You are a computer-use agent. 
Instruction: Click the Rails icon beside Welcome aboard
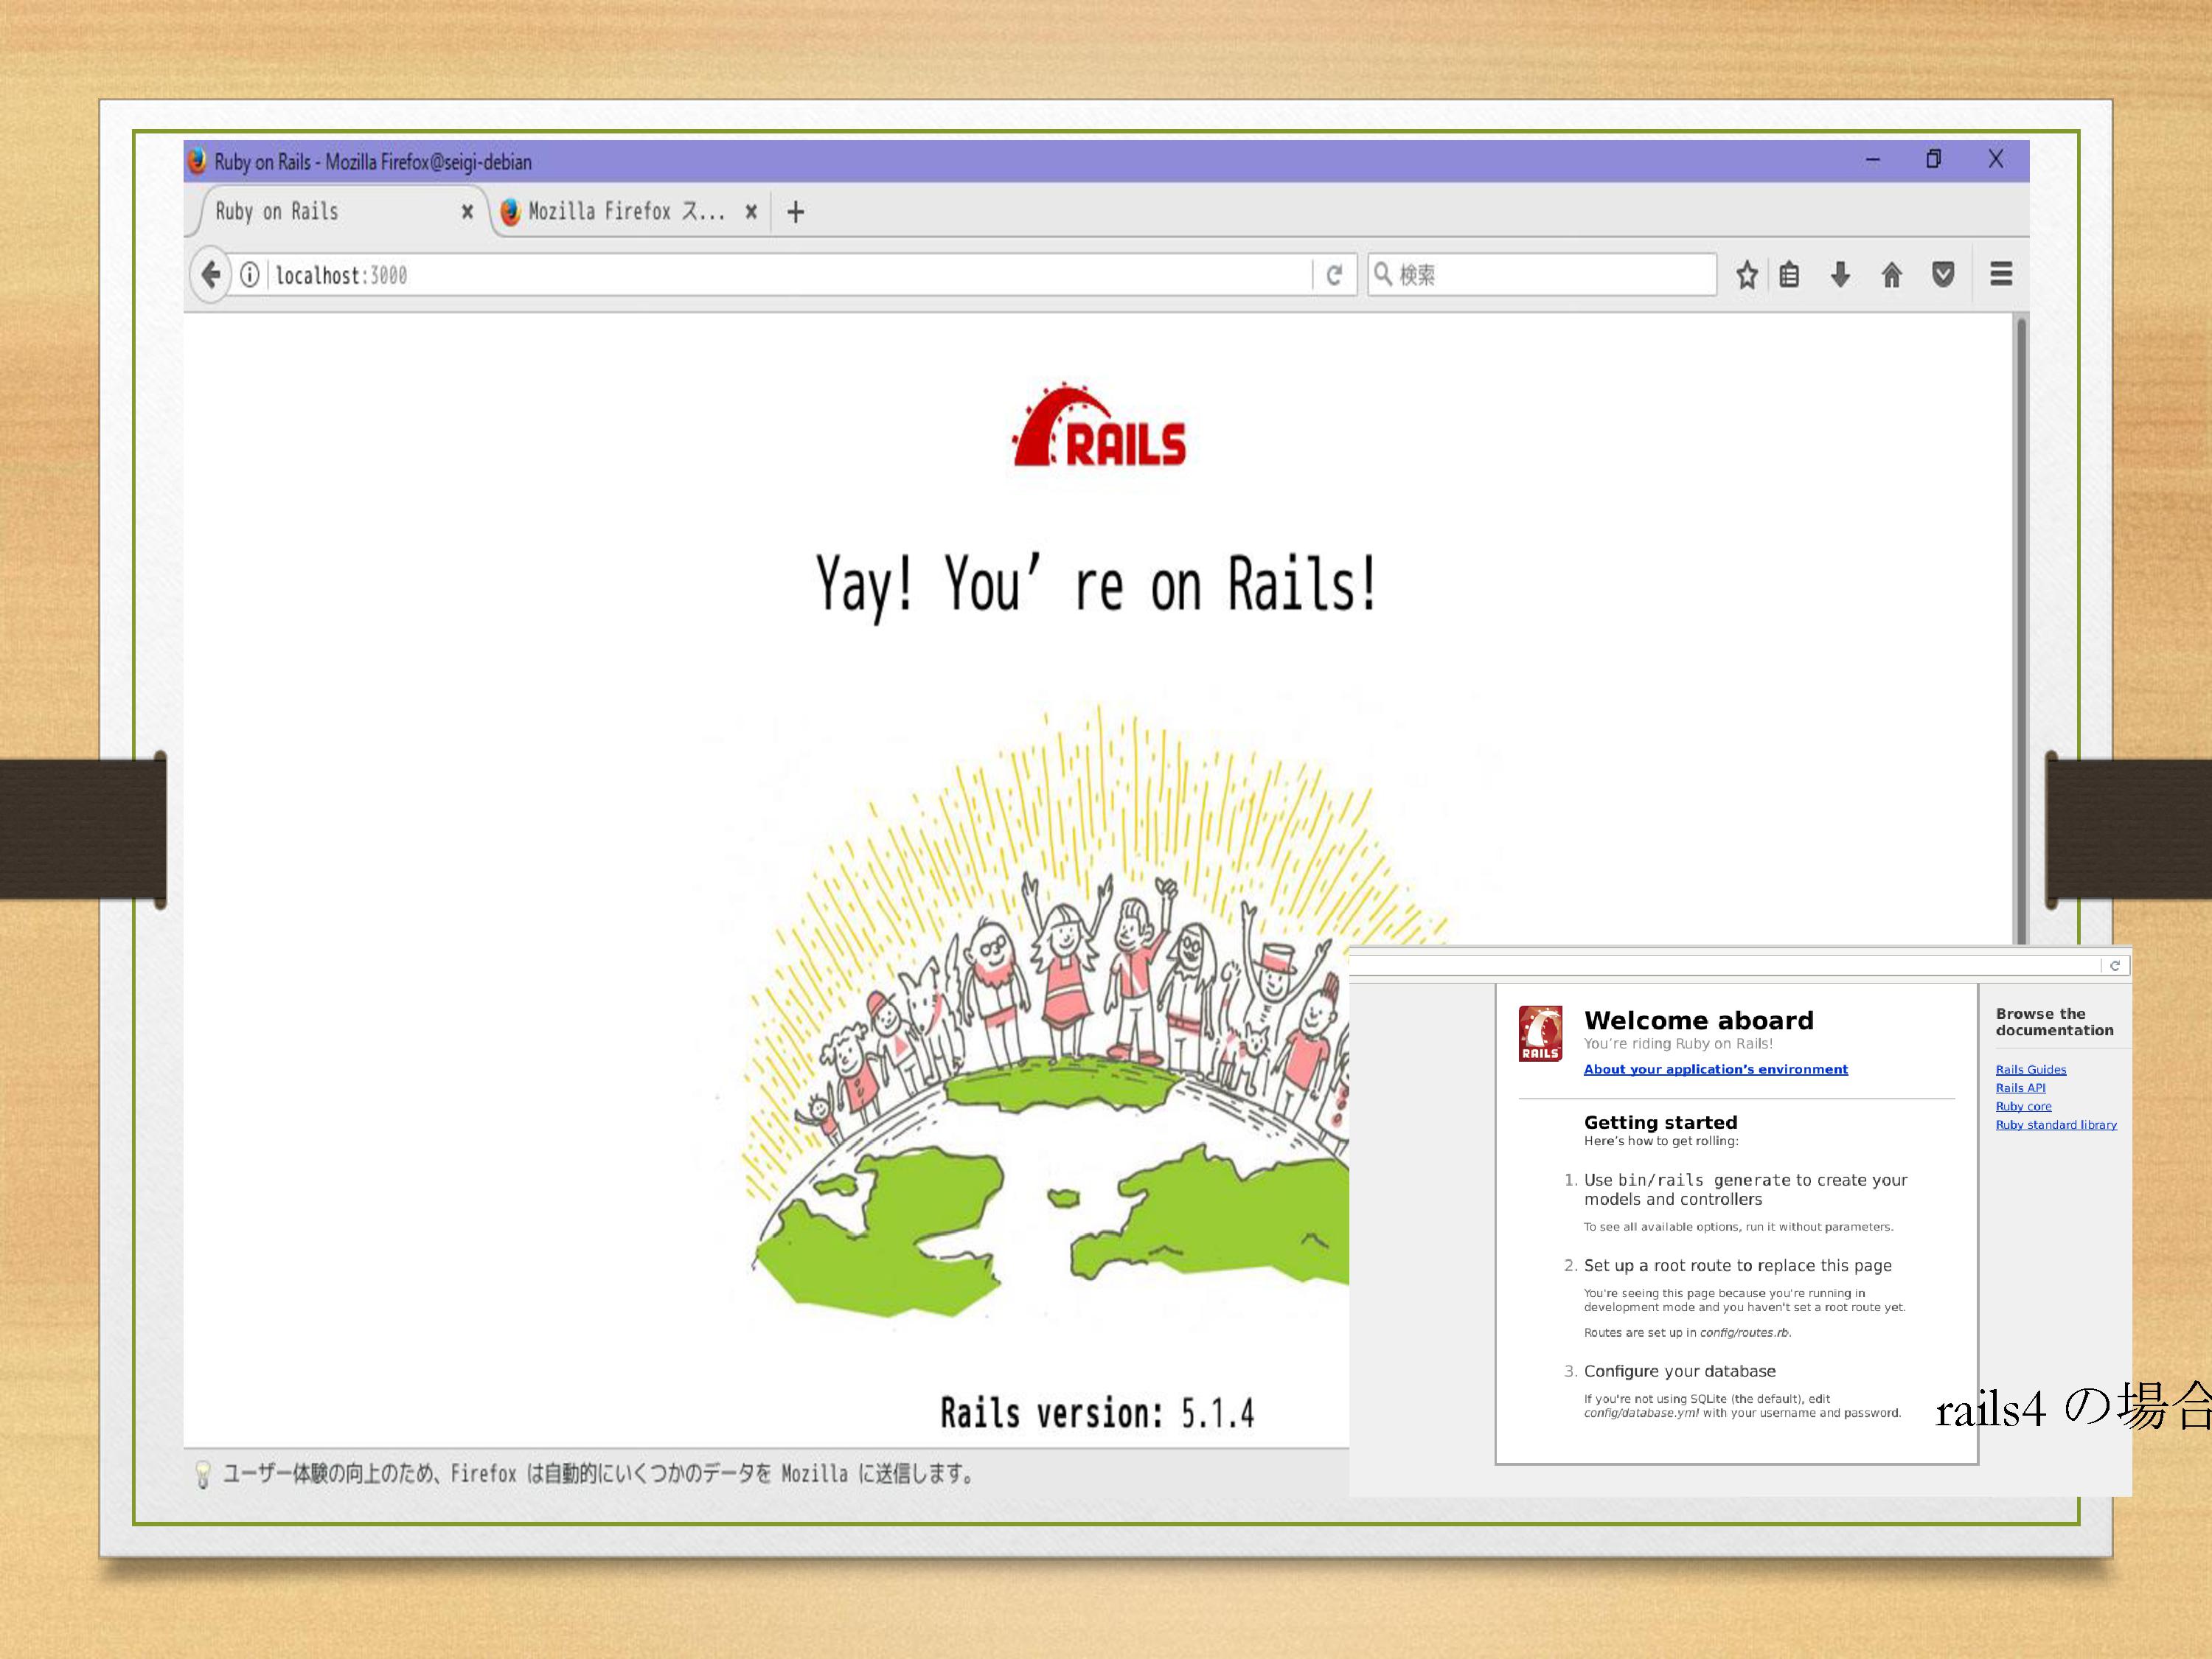tap(1540, 1033)
